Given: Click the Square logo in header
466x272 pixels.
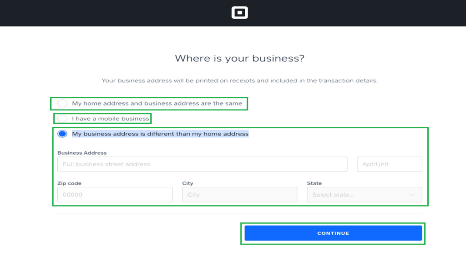Looking at the screenshot, I should [239, 13].
